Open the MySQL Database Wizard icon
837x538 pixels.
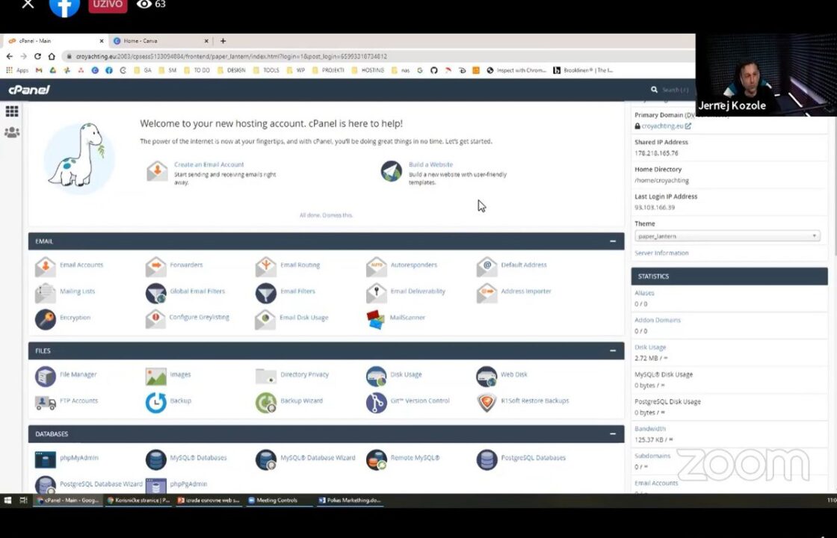tap(266, 459)
